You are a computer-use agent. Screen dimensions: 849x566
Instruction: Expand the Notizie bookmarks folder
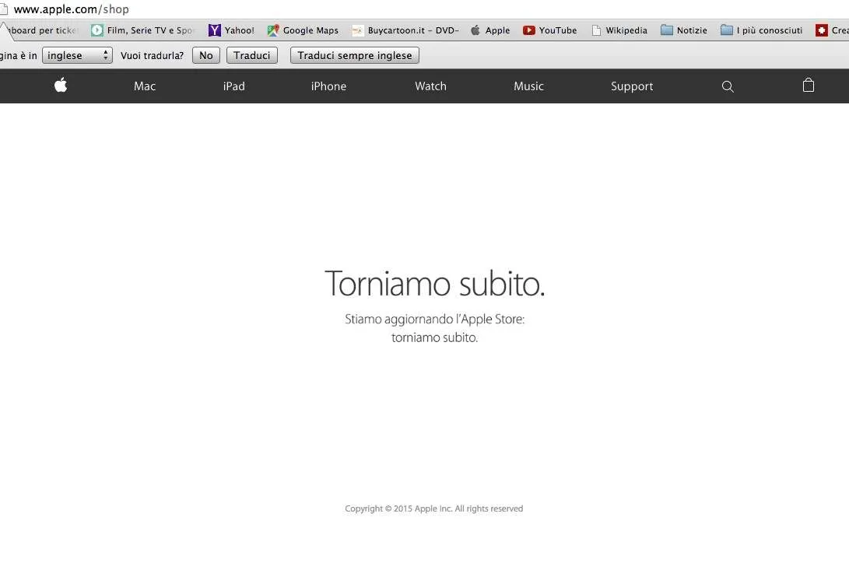684,30
